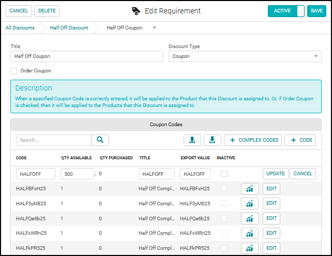View statistics chart for HALFkPR525
Viewport: 332px width, 256px height.
pos(250,248)
